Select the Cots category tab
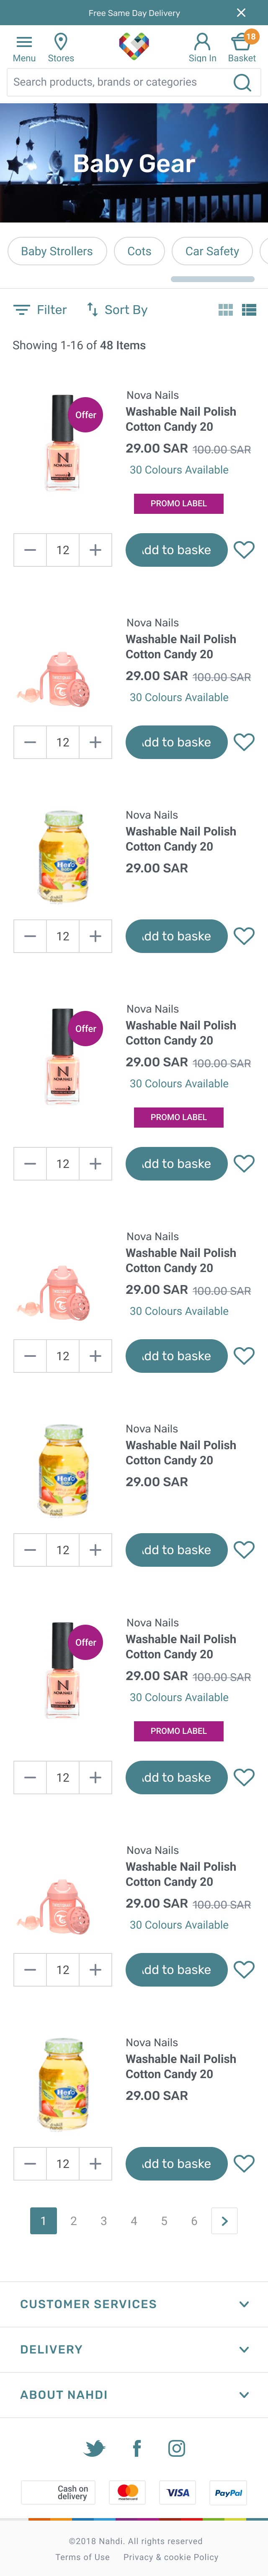The width and height of the screenshot is (268, 2576). pos(139,251)
